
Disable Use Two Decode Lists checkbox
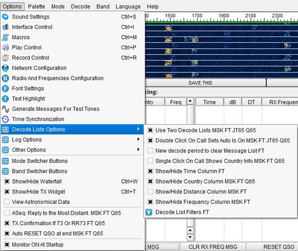(150, 130)
